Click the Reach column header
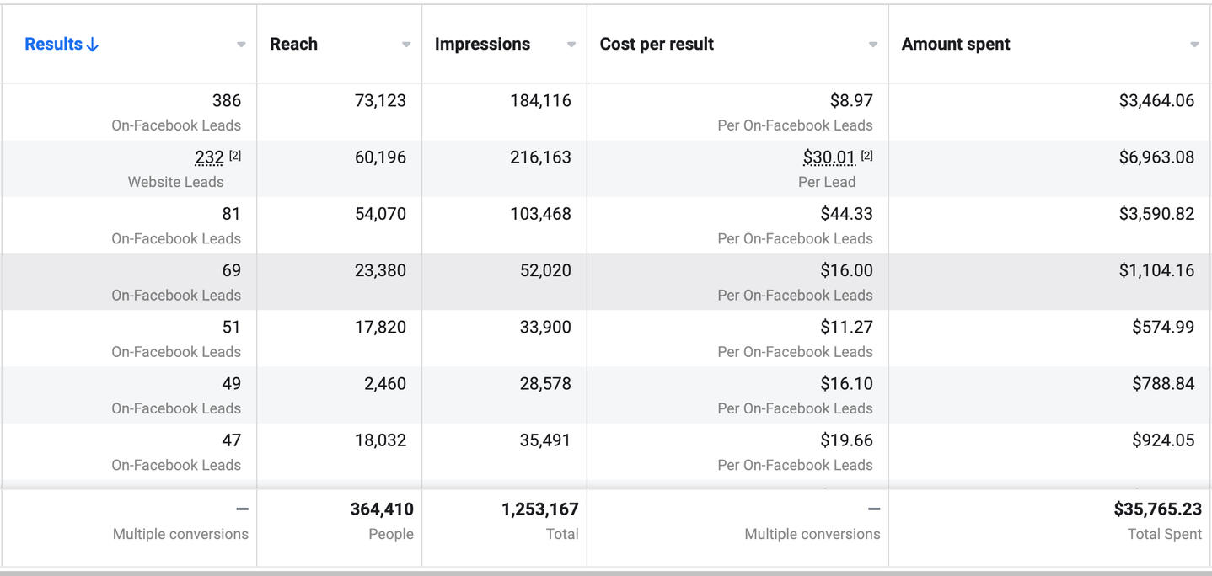 (x=293, y=45)
